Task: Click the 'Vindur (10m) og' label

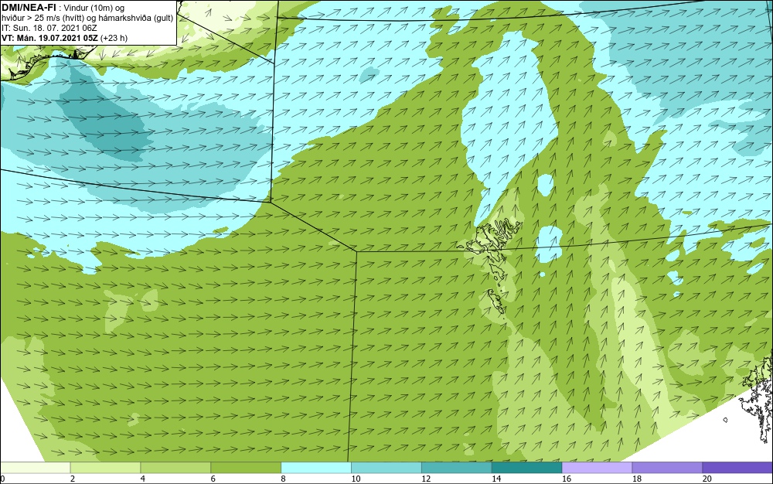Action: 94,8
